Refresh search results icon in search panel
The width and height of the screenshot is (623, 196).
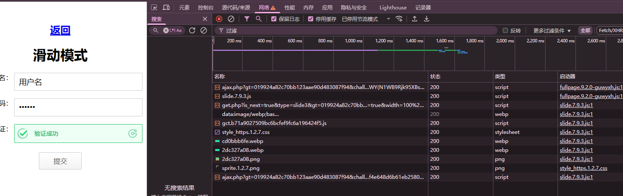[x=192, y=30]
